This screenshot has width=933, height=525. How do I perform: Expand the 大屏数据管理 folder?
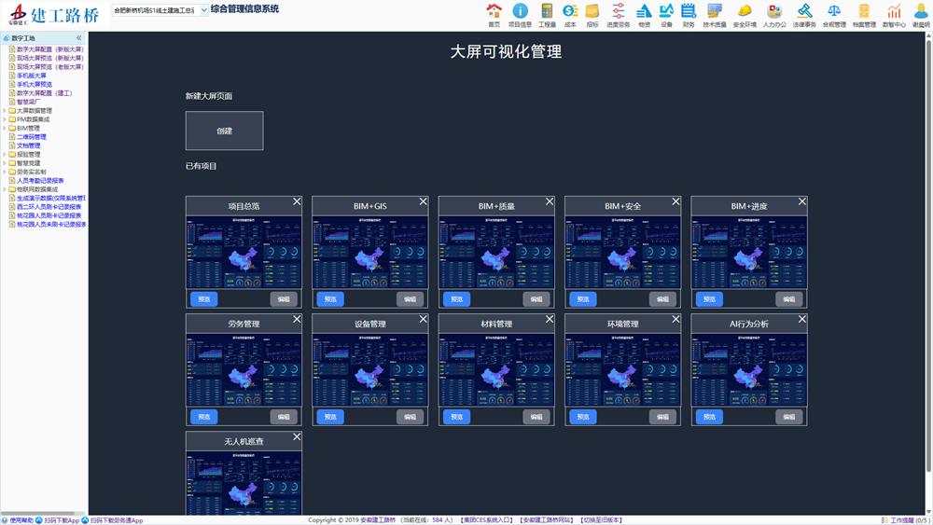coord(5,111)
